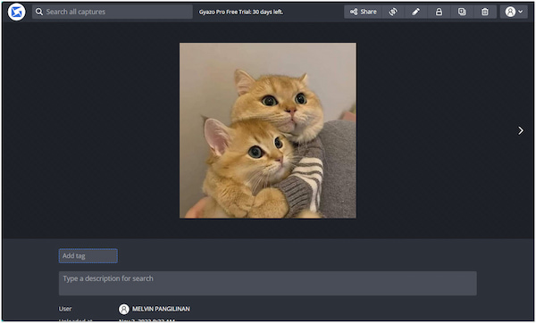536x323 pixels.
Task: Open the pencil edit tool
Action: point(415,12)
